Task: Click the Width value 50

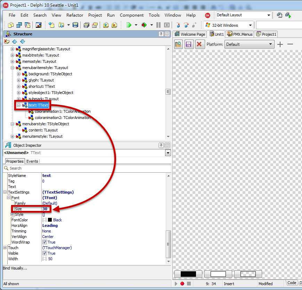Action: [x=50, y=259]
